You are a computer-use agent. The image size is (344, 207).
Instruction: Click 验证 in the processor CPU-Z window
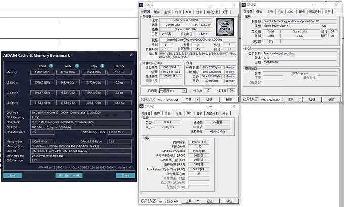[x=209, y=100]
